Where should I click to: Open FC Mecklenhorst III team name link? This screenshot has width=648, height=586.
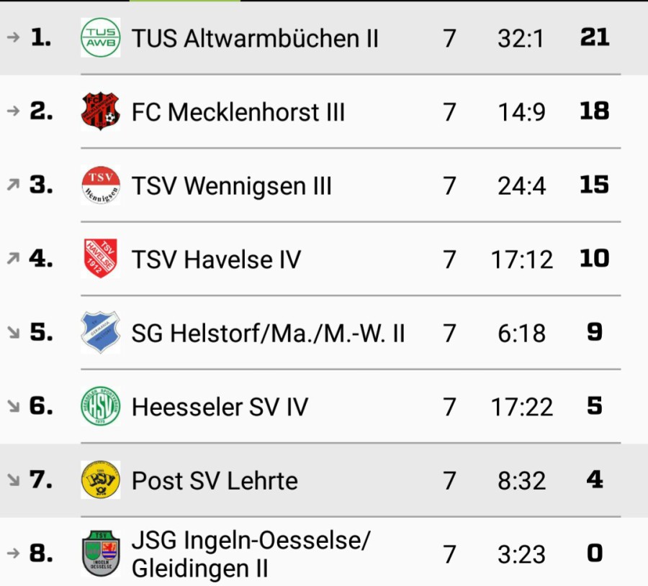point(238,113)
